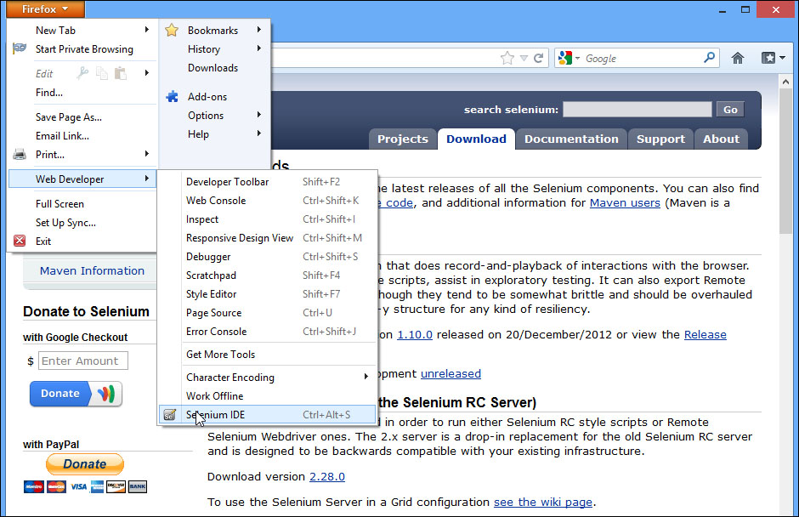Switch to the Documentation tab
Viewport: 799px width, 517px height.
click(x=571, y=139)
